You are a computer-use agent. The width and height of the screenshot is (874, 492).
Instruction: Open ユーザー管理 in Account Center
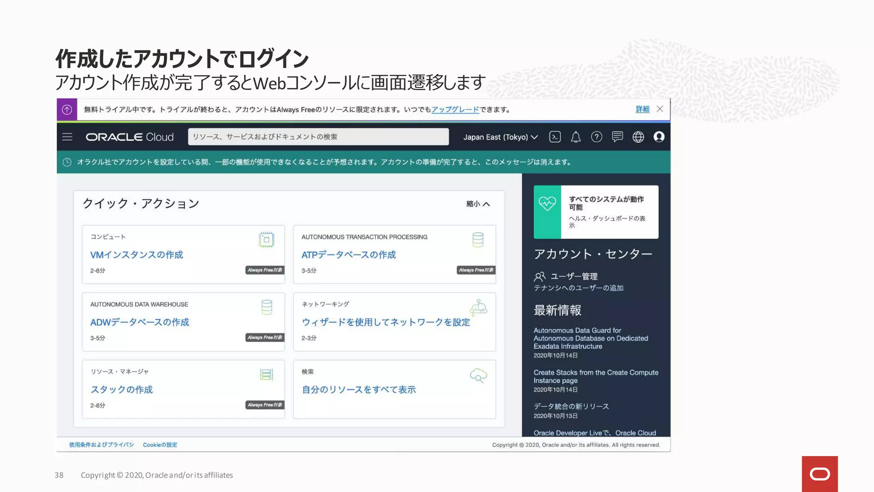(574, 276)
